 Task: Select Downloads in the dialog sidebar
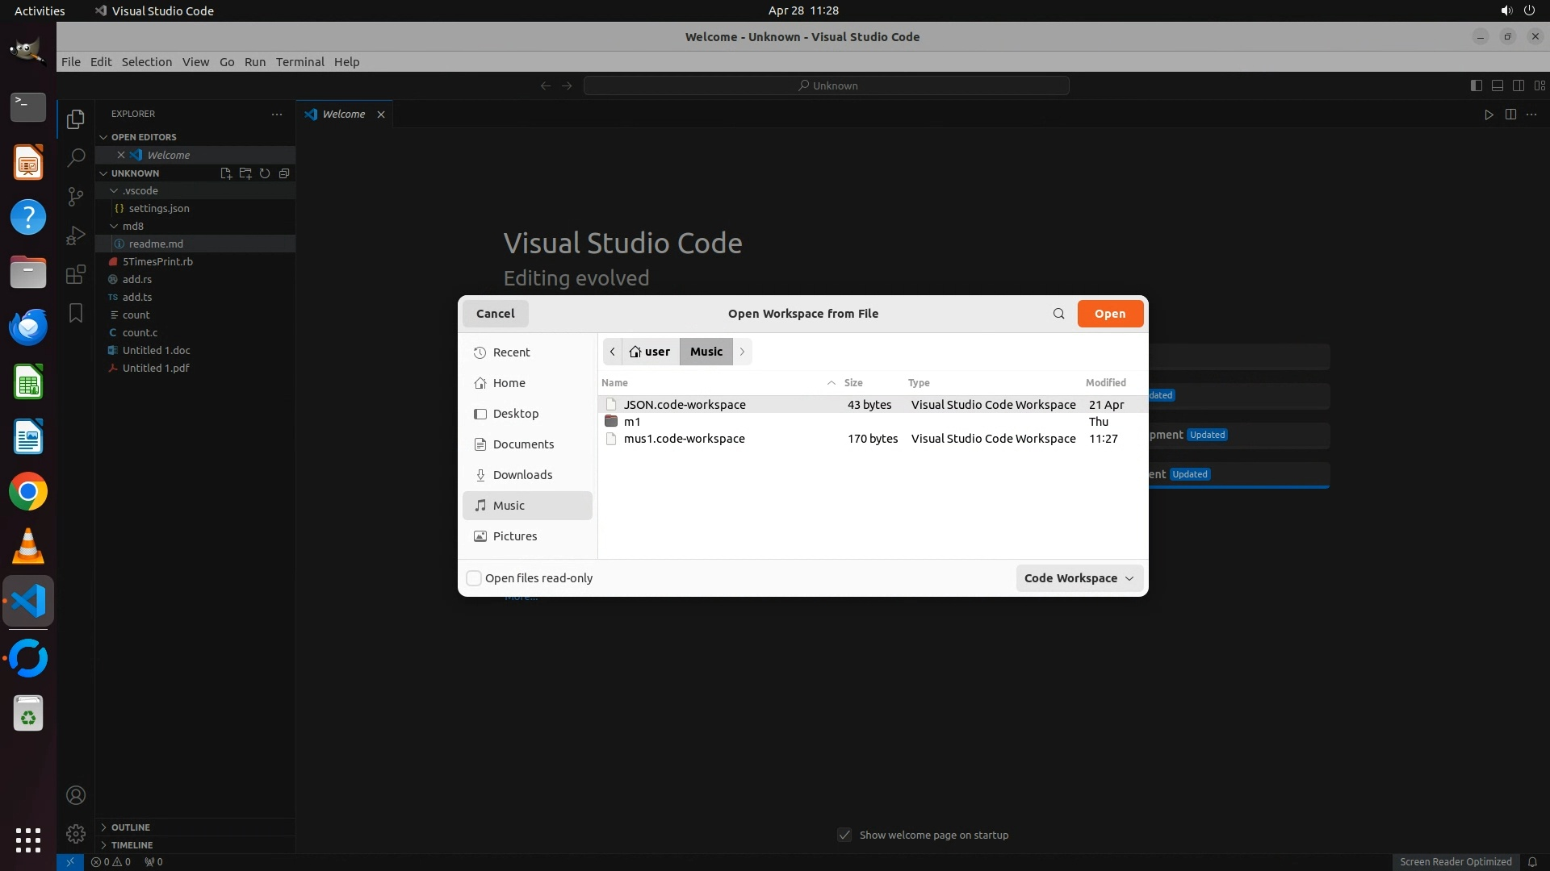tap(522, 475)
